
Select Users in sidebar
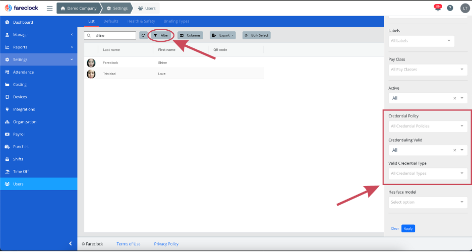pyautogui.click(x=38, y=184)
